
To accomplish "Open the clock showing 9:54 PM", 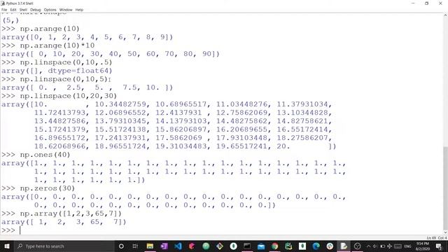I will pos(423,246).
